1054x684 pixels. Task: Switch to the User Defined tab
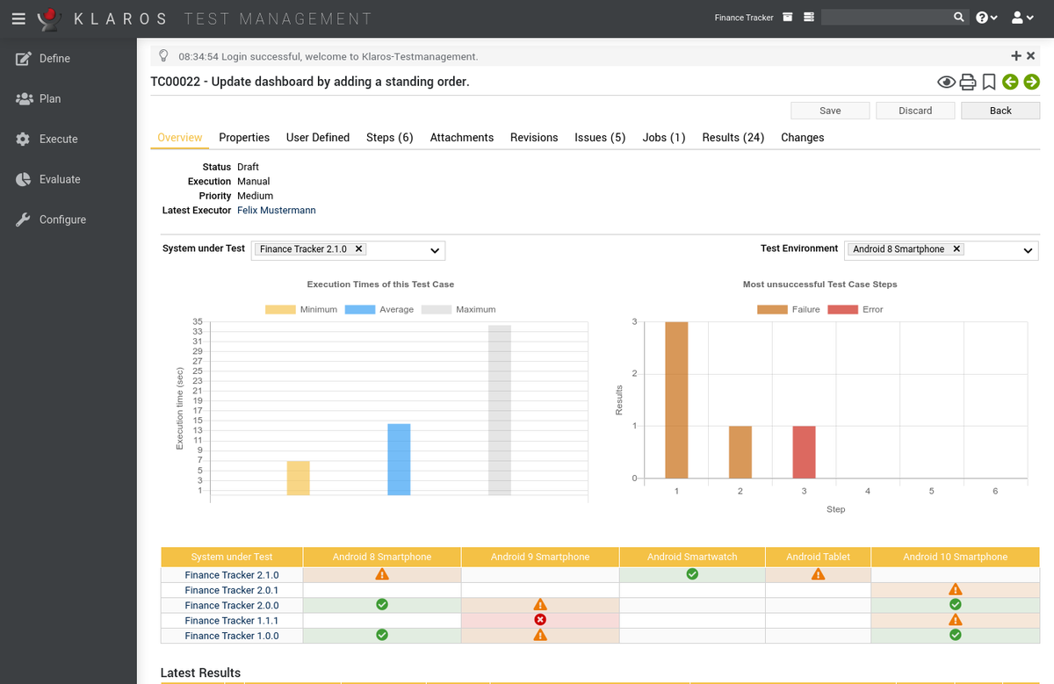(x=318, y=138)
